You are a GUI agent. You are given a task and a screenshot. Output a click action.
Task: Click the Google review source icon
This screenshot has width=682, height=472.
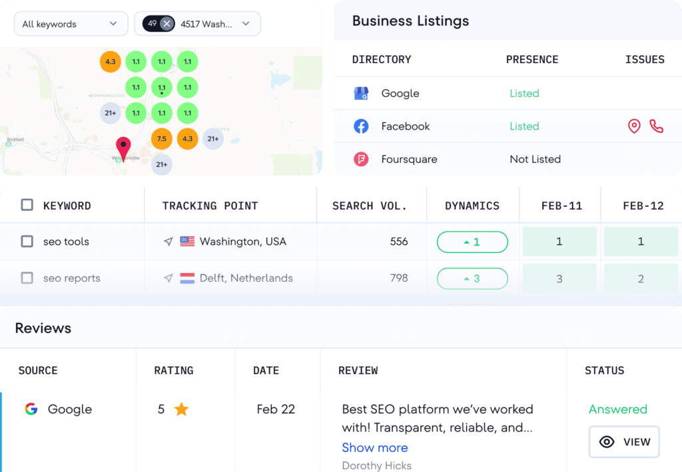[x=31, y=409]
